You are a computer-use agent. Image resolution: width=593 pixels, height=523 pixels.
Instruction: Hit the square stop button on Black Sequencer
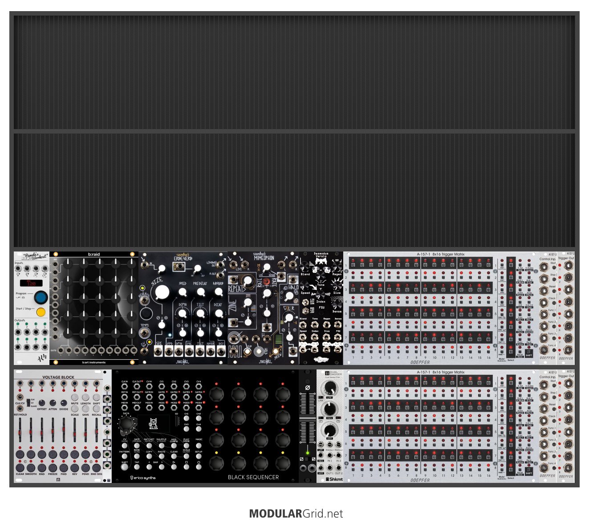(186, 467)
